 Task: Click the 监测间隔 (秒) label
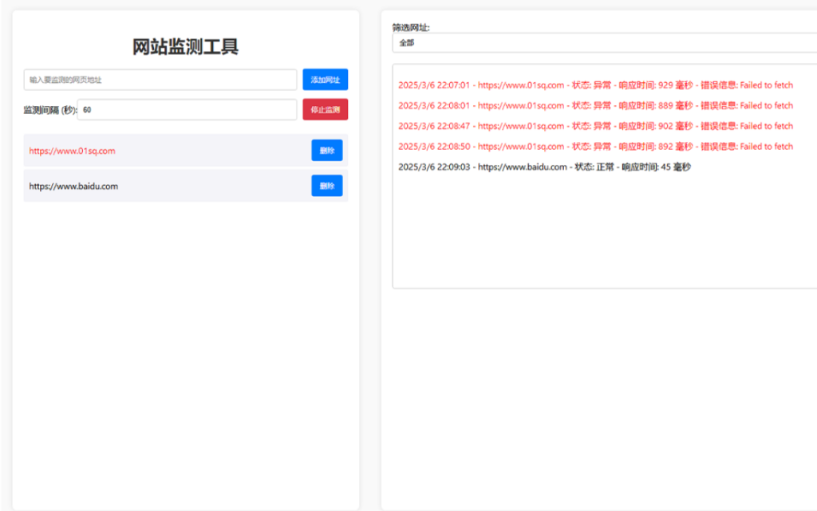(x=49, y=110)
